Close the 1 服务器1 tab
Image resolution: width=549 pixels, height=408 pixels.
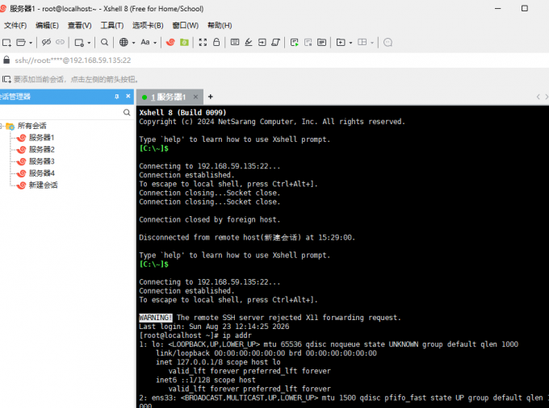coord(195,97)
